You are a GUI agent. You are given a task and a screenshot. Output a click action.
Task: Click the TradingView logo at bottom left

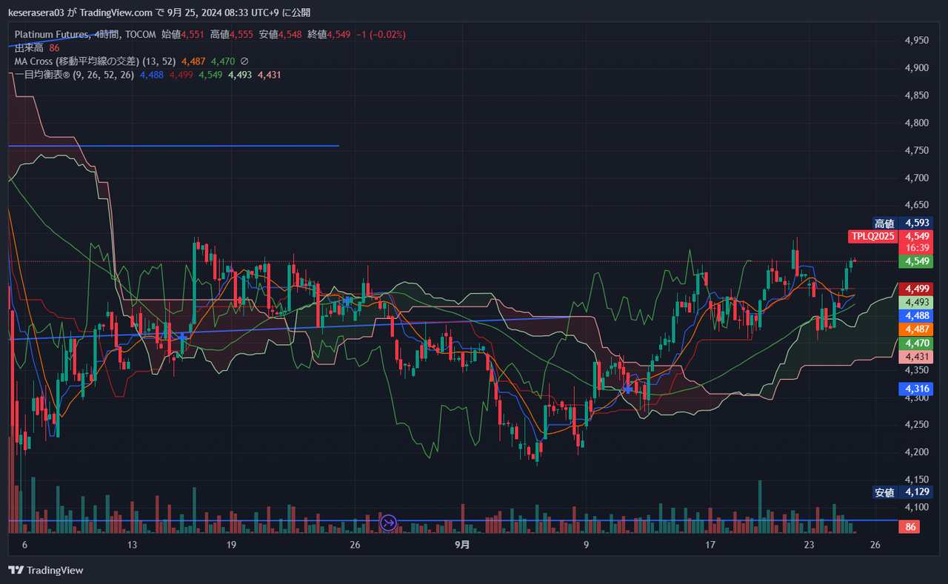coord(45,570)
